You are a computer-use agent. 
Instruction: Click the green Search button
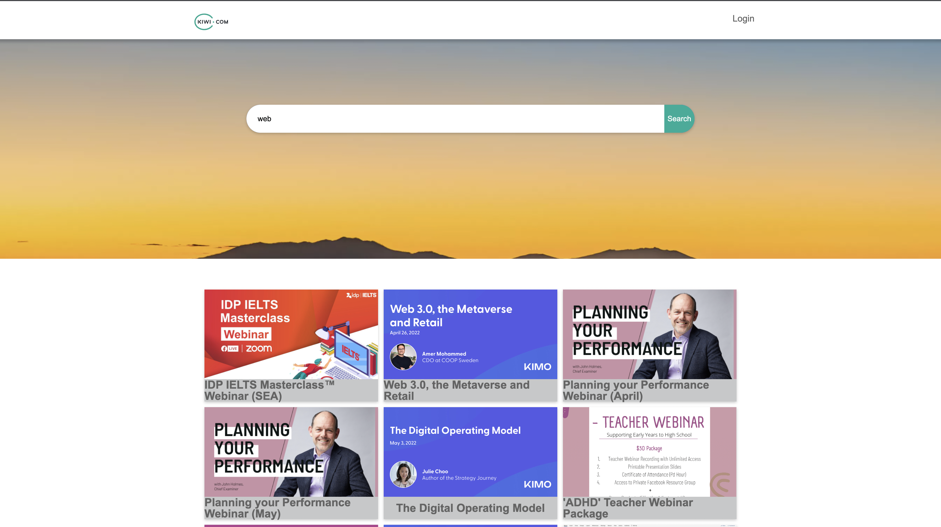(x=679, y=119)
